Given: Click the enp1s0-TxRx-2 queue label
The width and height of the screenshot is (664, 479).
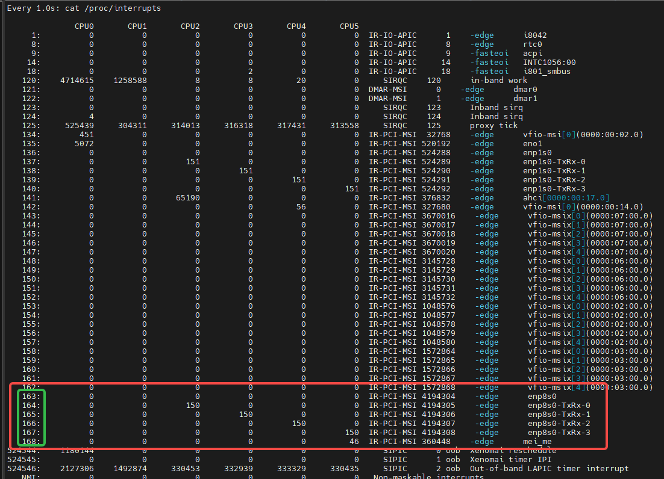Looking at the screenshot, I should point(554,180).
